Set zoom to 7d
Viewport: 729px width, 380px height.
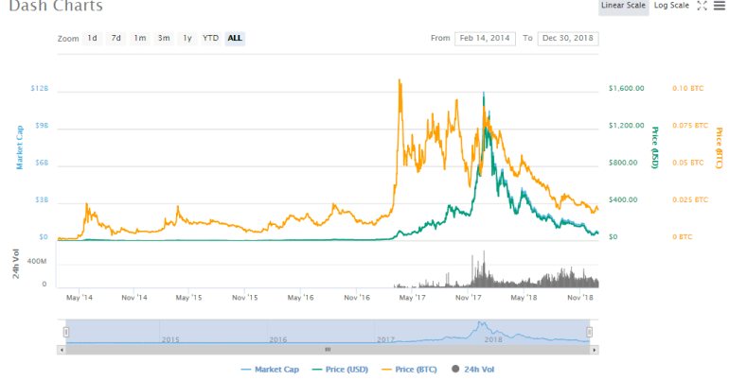click(116, 38)
